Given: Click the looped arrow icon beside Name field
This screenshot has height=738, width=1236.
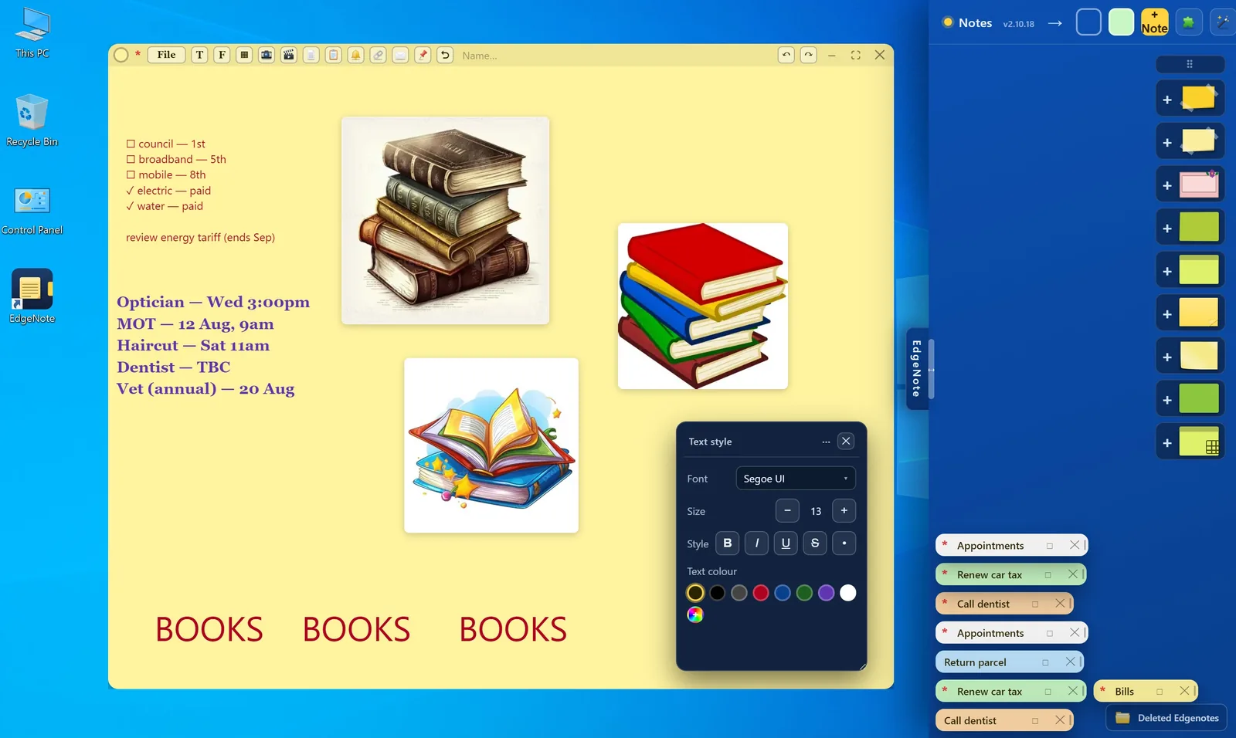Looking at the screenshot, I should point(445,55).
